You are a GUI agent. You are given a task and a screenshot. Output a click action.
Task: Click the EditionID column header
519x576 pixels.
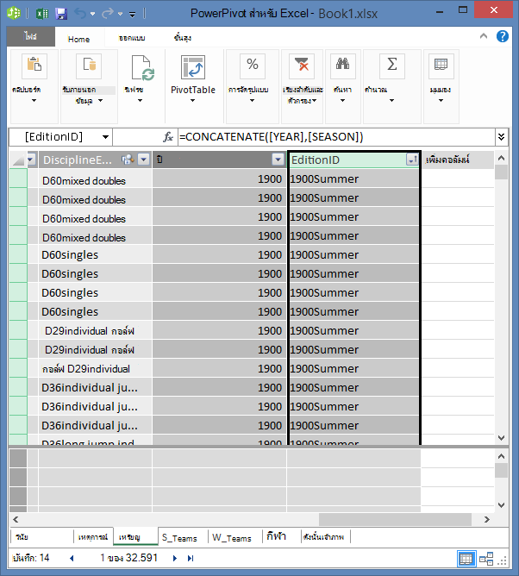click(x=348, y=160)
